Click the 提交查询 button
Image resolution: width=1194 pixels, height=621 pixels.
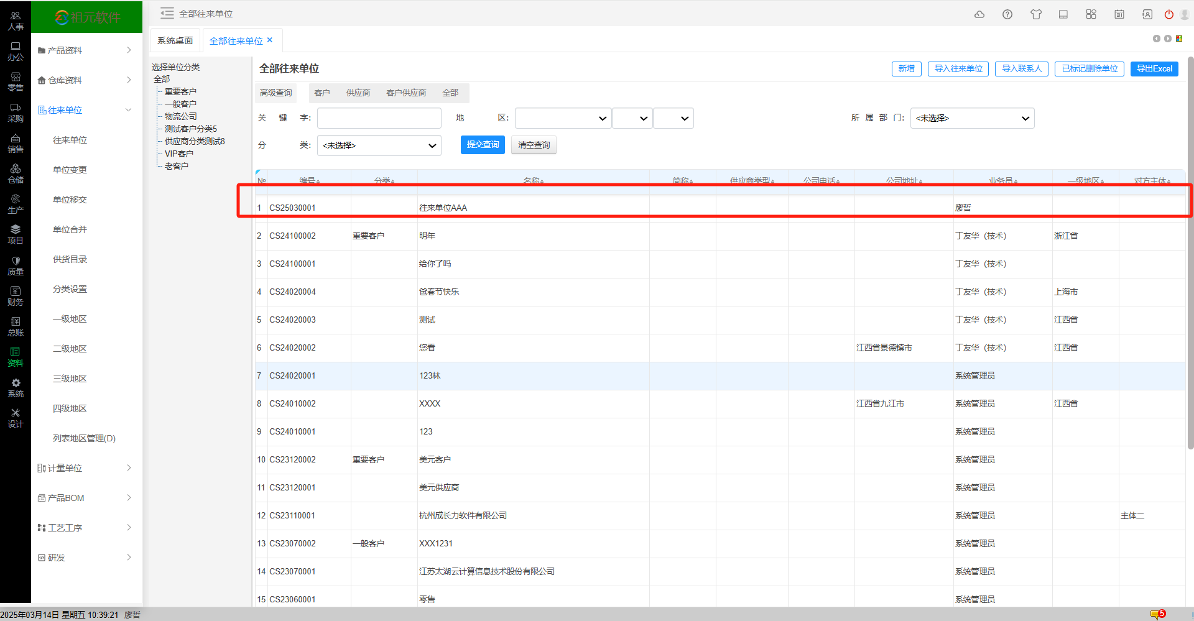click(x=483, y=144)
